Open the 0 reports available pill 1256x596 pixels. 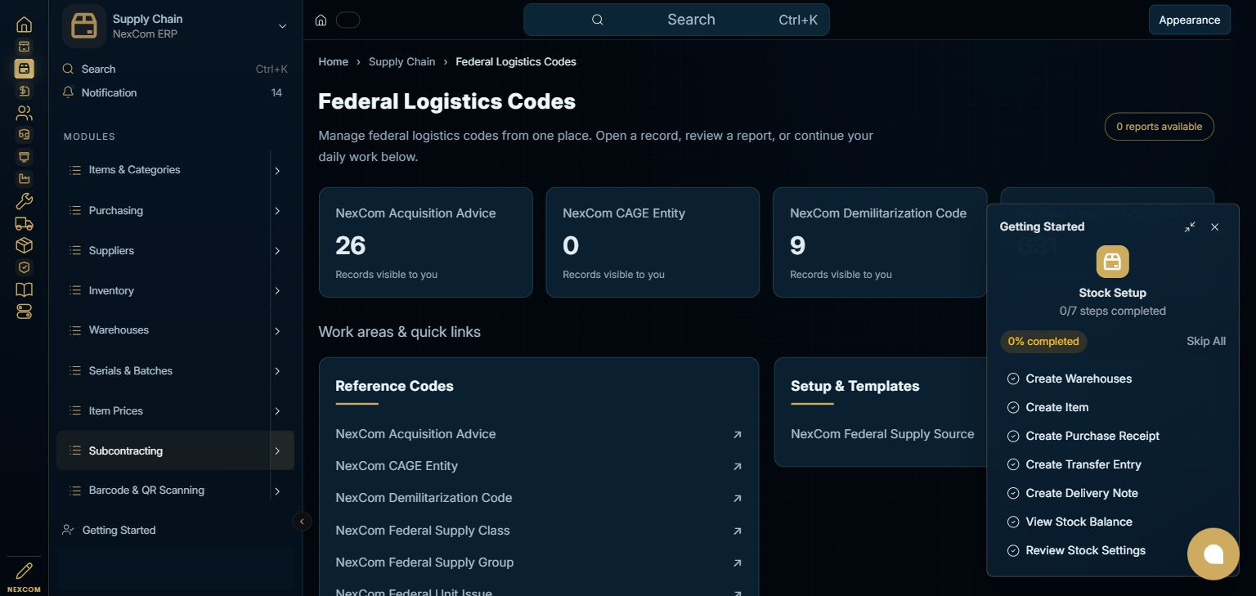(1159, 127)
